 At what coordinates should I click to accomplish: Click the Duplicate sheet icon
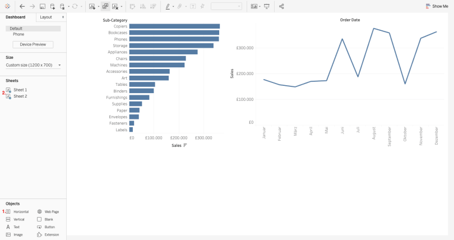tap(105, 6)
